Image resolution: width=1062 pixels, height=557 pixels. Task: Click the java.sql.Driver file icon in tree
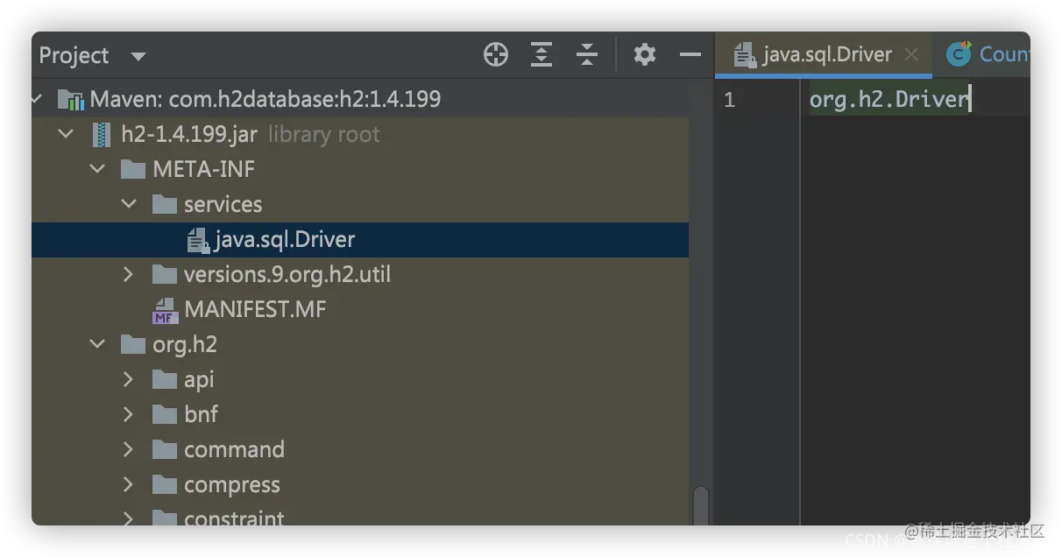coord(198,240)
